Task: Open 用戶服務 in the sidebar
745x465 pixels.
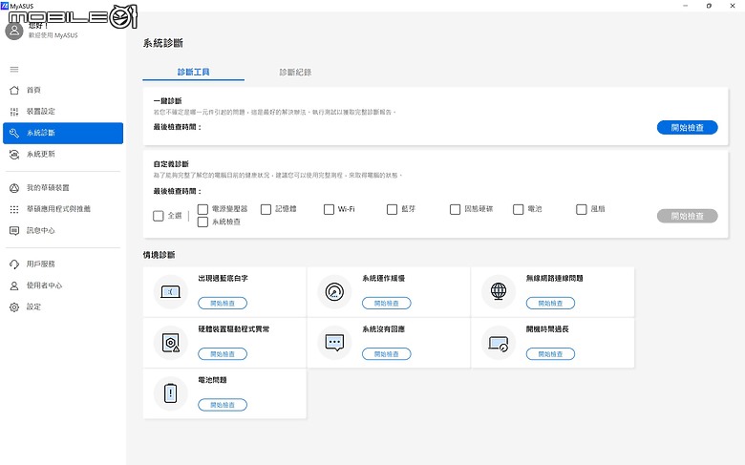Action: 63,264
